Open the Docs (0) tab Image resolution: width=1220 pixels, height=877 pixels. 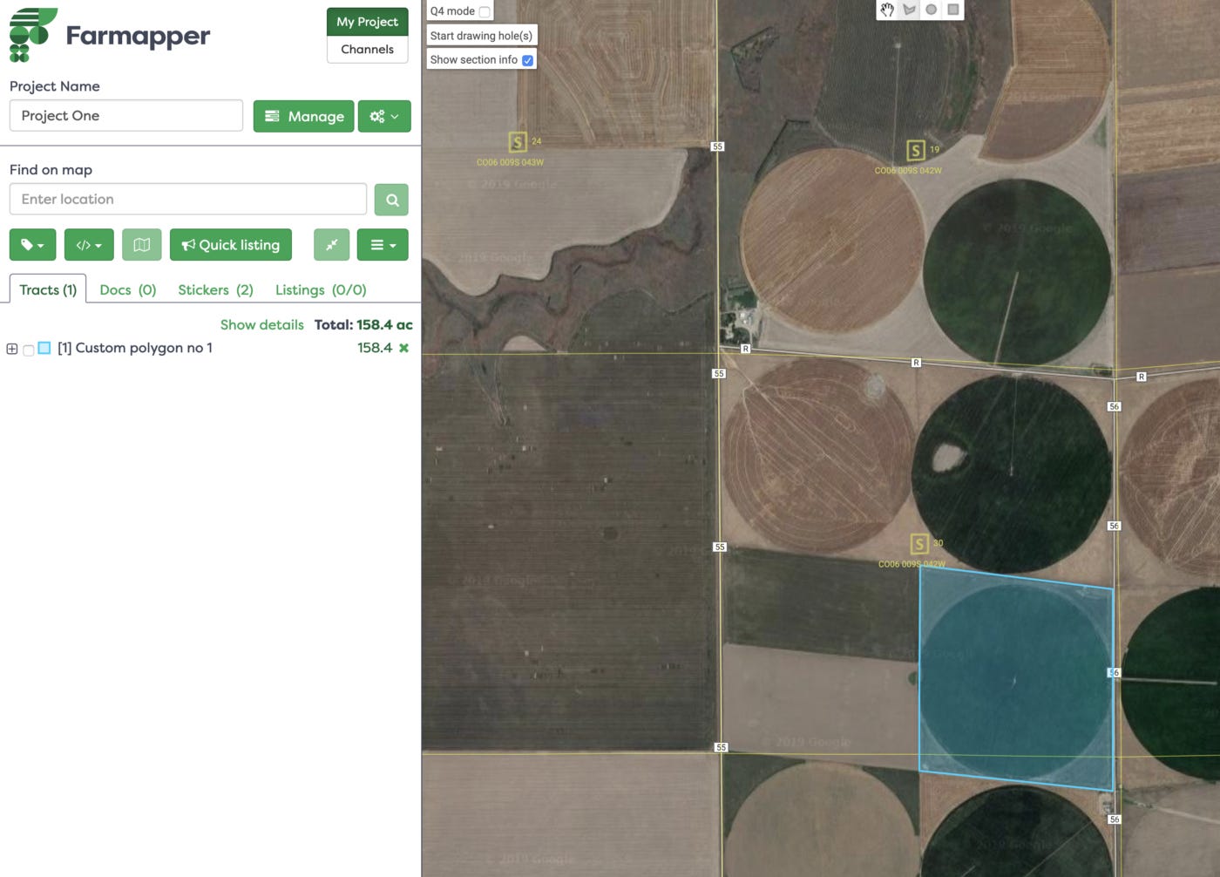point(128,289)
